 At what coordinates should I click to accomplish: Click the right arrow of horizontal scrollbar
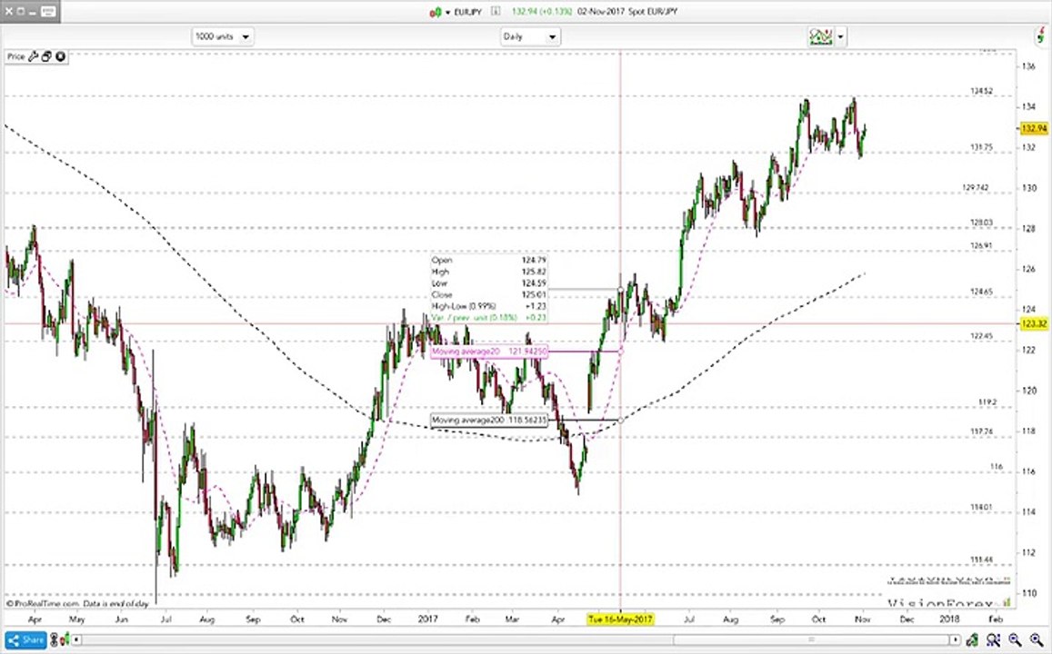click(956, 640)
